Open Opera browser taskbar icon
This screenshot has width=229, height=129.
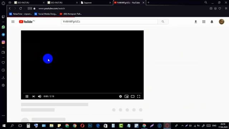click(82, 126)
